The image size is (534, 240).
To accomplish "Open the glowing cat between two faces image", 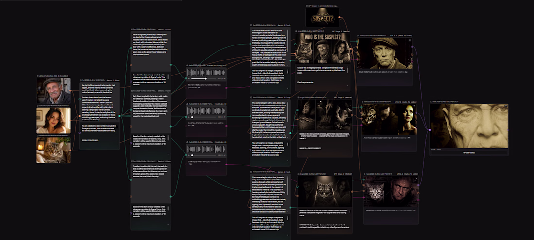I will pyautogui.click(x=325, y=192).
